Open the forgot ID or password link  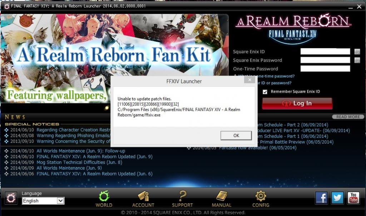[273, 83]
